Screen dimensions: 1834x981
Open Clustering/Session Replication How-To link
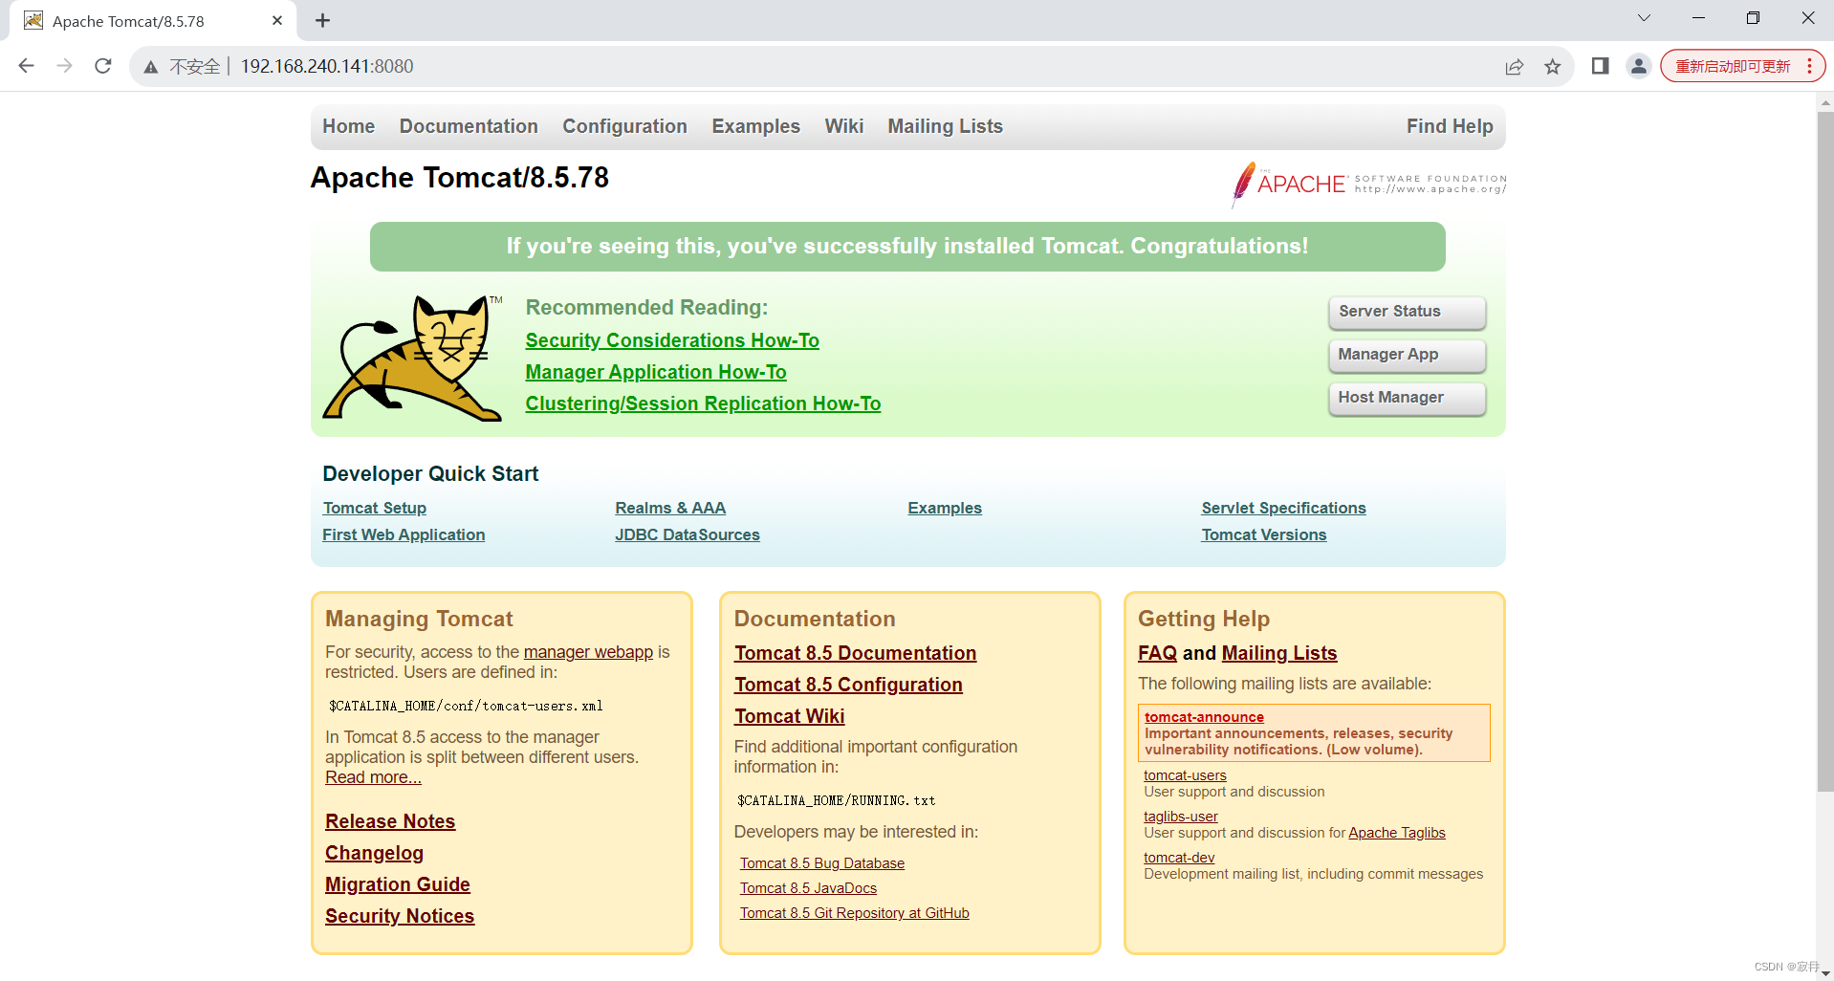point(703,403)
